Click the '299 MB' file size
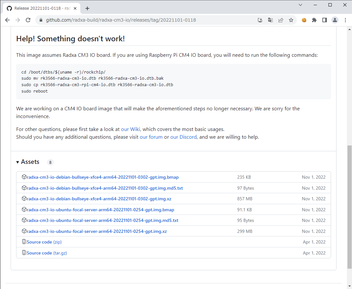Image resolution: width=352 pixels, height=289 pixels. tap(245, 231)
